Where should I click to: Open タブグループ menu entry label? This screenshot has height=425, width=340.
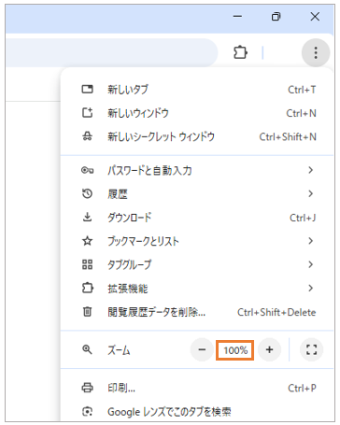(x=130, y=264)
